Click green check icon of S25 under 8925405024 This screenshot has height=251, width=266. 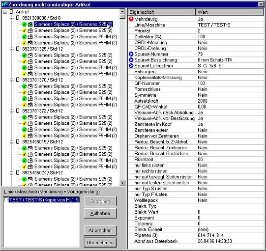tap(25, 179)
